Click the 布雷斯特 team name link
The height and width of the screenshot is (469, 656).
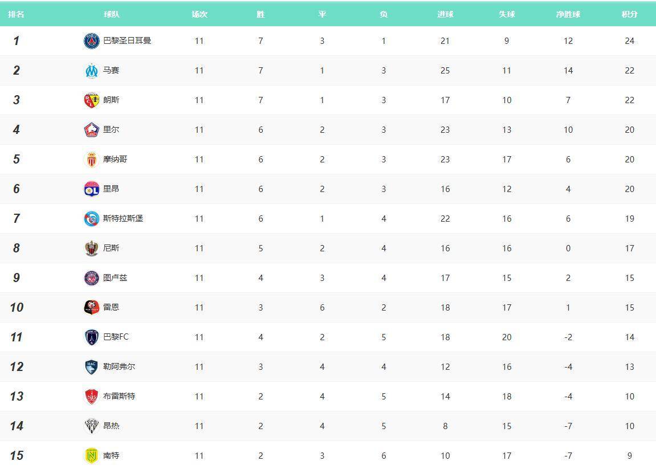119,397
